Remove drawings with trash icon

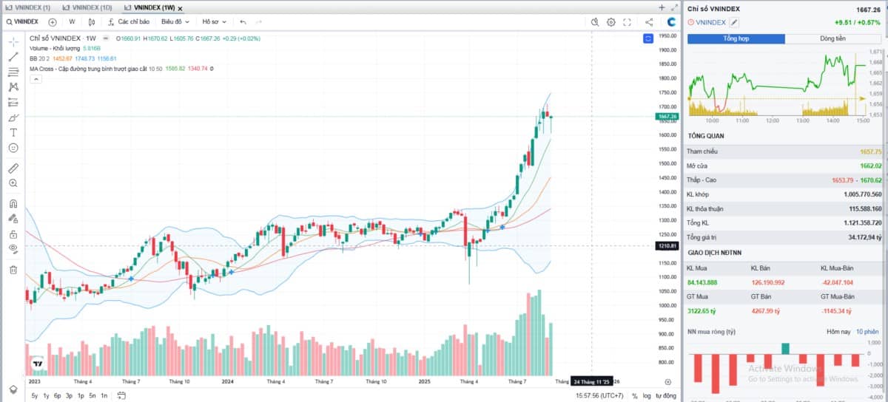[x=13, y=270]
